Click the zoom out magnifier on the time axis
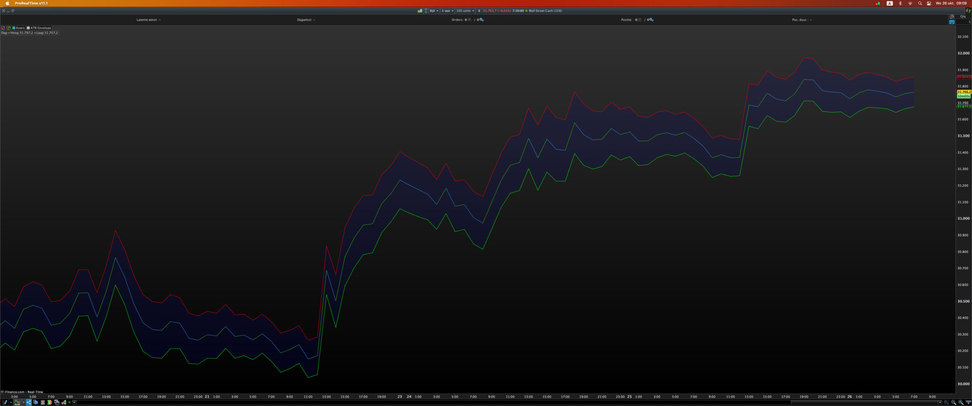 [x=953, y=402]
